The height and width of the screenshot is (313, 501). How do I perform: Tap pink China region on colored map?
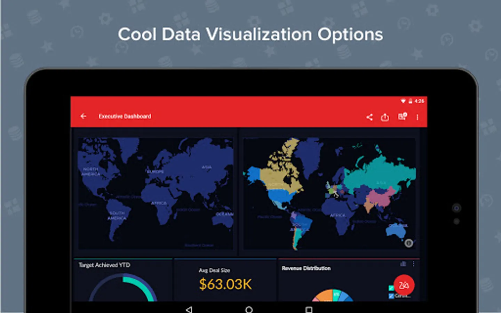coord(379,198)
